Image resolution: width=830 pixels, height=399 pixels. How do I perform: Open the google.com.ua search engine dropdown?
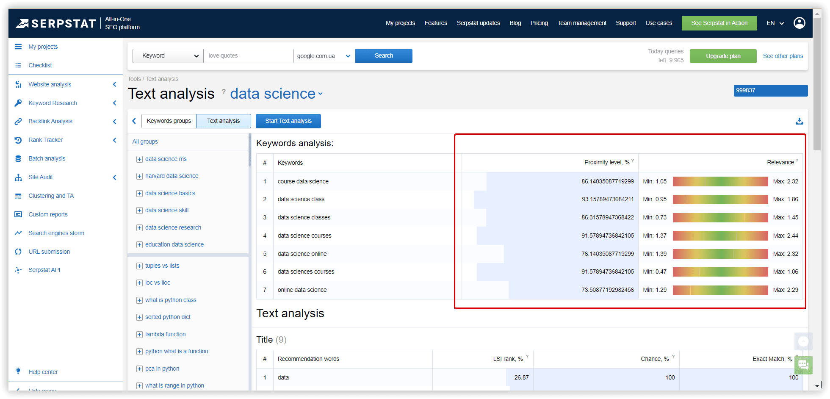324,56
